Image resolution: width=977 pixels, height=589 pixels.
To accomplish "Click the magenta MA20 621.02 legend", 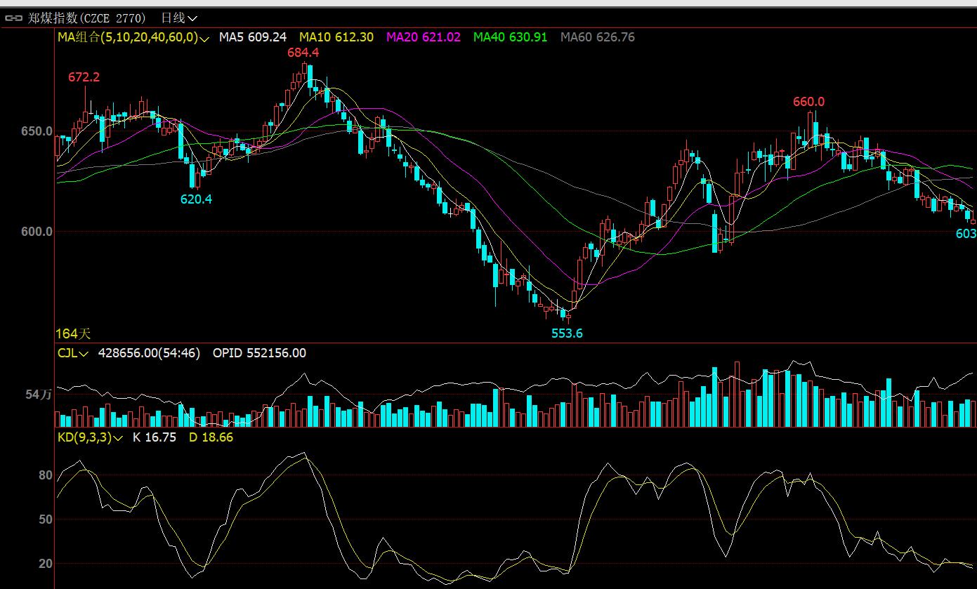I will pos(424,37).
